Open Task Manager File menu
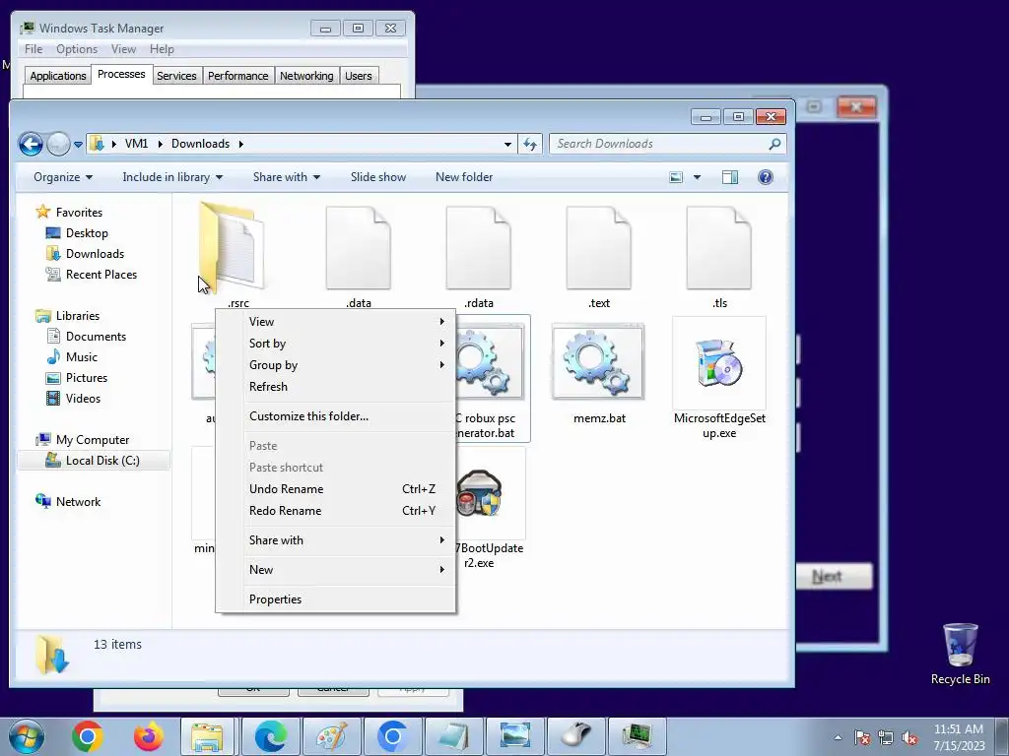Viewport: 1009px width, 756px height. point(34,49)
